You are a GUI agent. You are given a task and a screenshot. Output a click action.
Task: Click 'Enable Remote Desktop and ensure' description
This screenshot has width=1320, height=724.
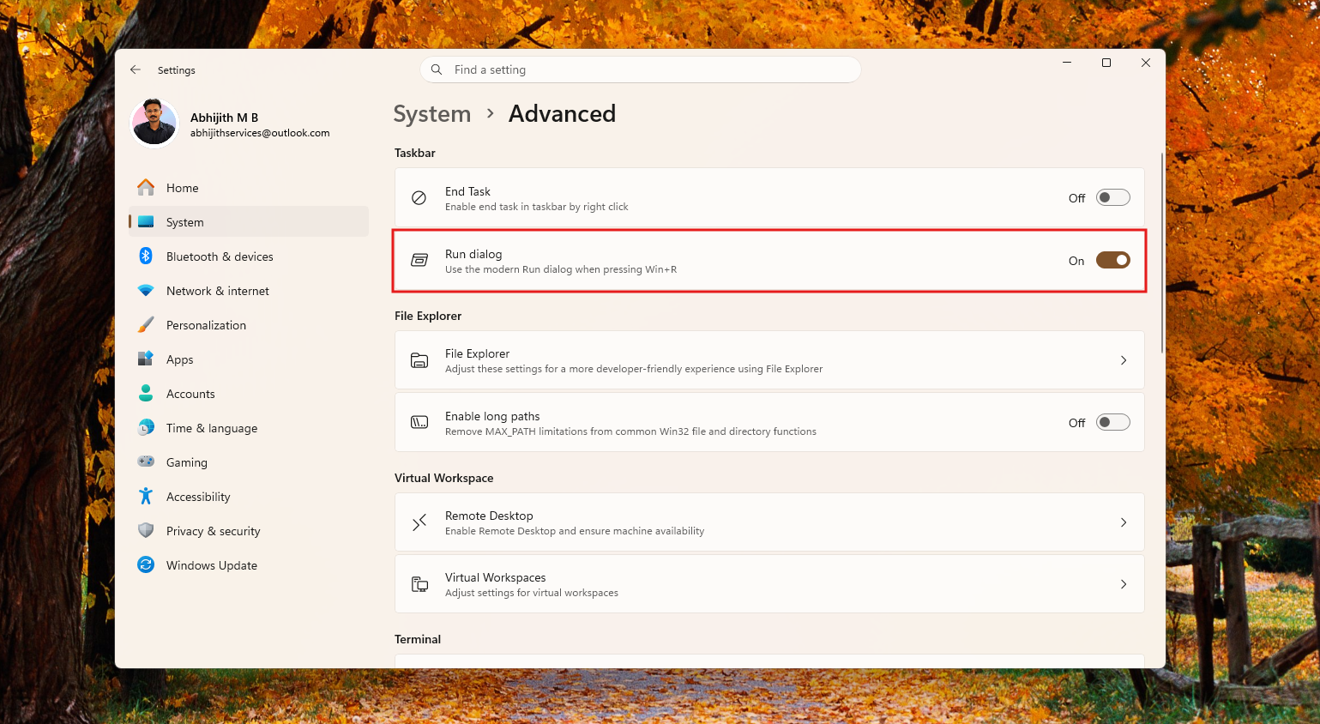pyautogui.click(x=575, y=531)
